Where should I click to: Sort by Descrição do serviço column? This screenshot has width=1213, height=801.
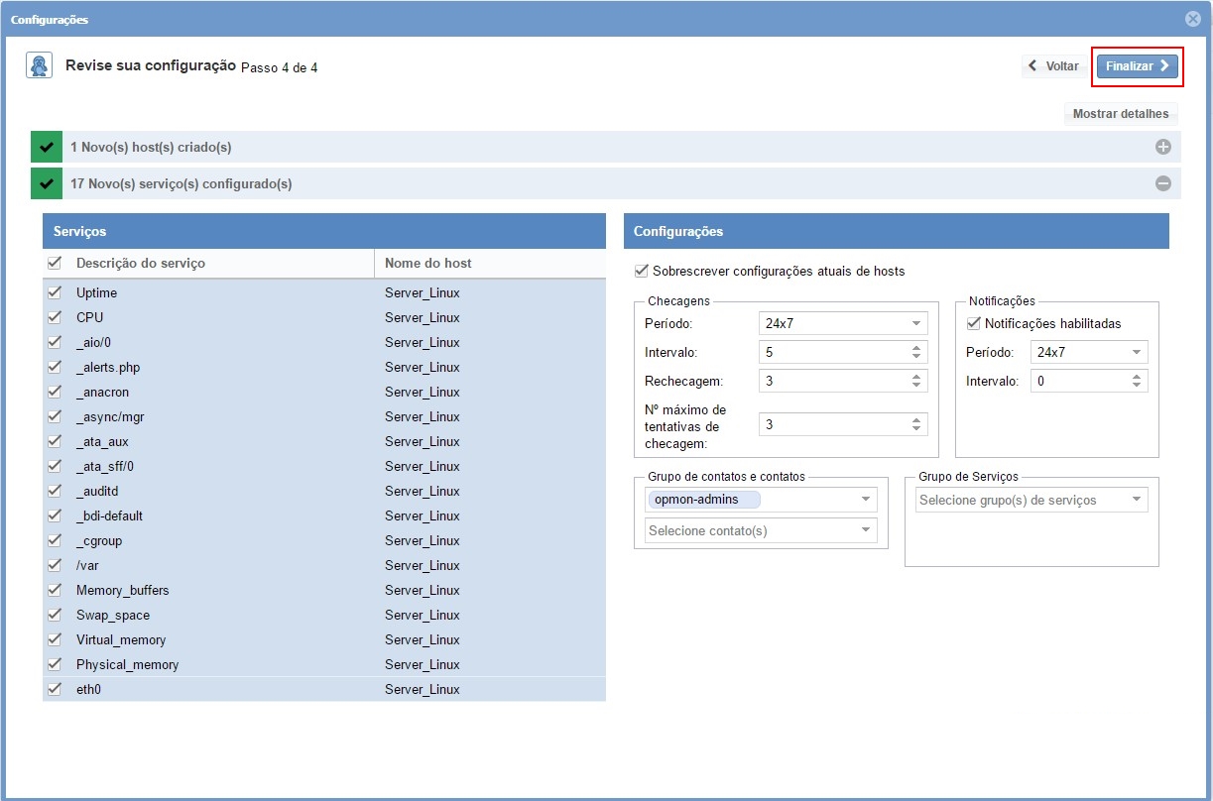tap(141, 264)
